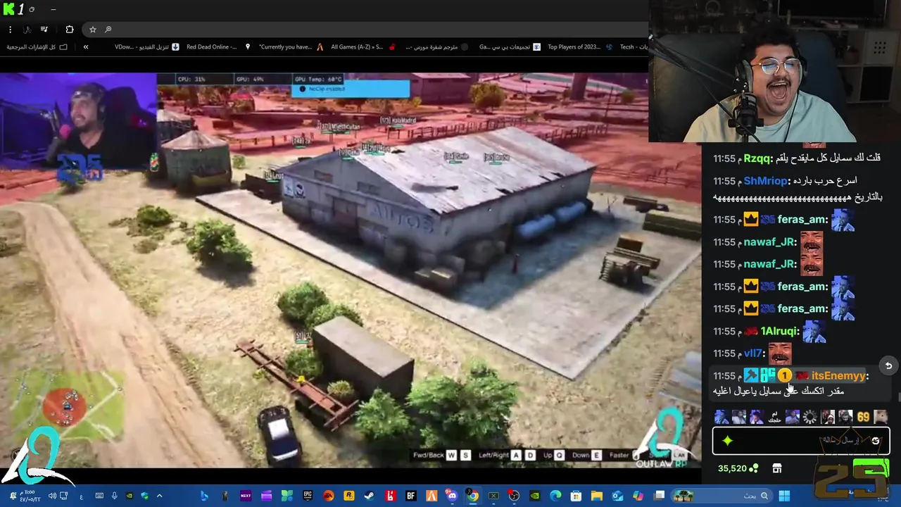Launch the EA app from taskbar
Image resolution: width=901 pixels, height=507 pixels.
pos(328,496)
